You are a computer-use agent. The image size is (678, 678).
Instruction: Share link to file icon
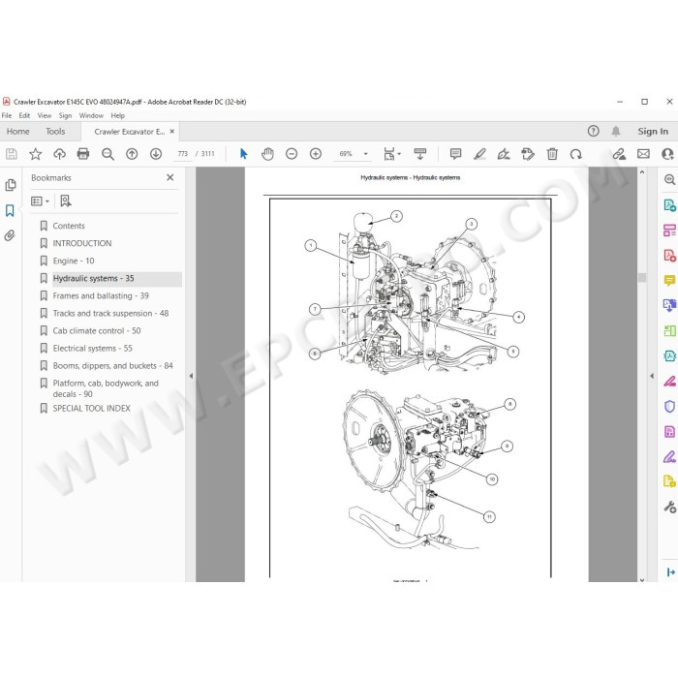pos(619,154)
